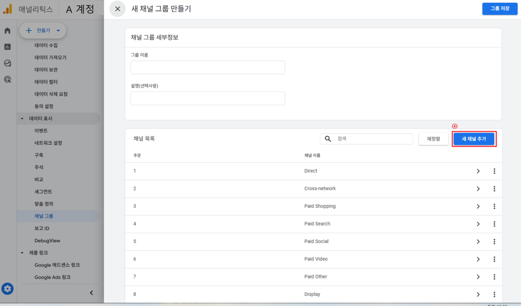This screenshot has width=521, height=306.
Task: Expand the Paid Search row chevron
Action: pos(478,224)
